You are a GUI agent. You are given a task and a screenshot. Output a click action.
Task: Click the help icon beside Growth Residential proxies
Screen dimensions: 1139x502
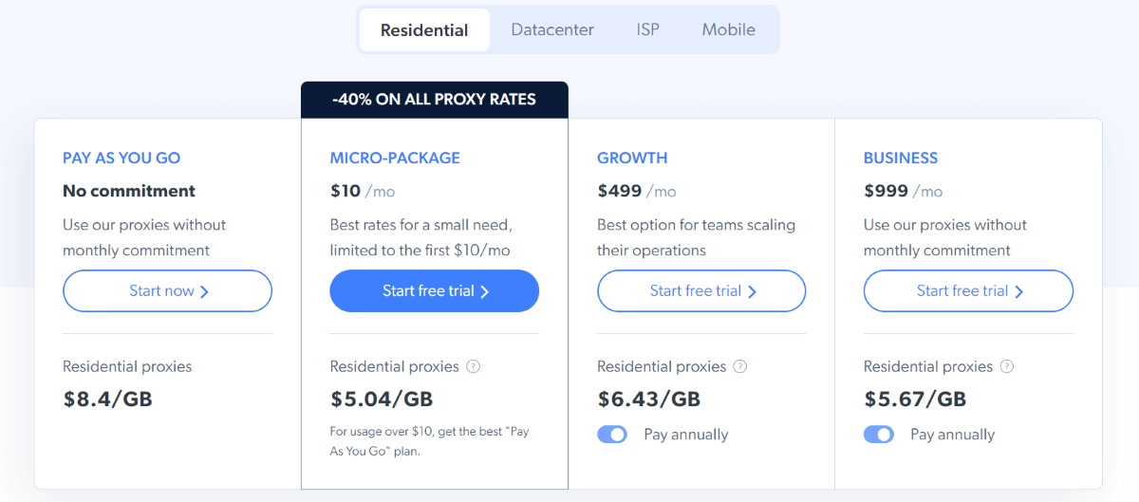(740, 366)
